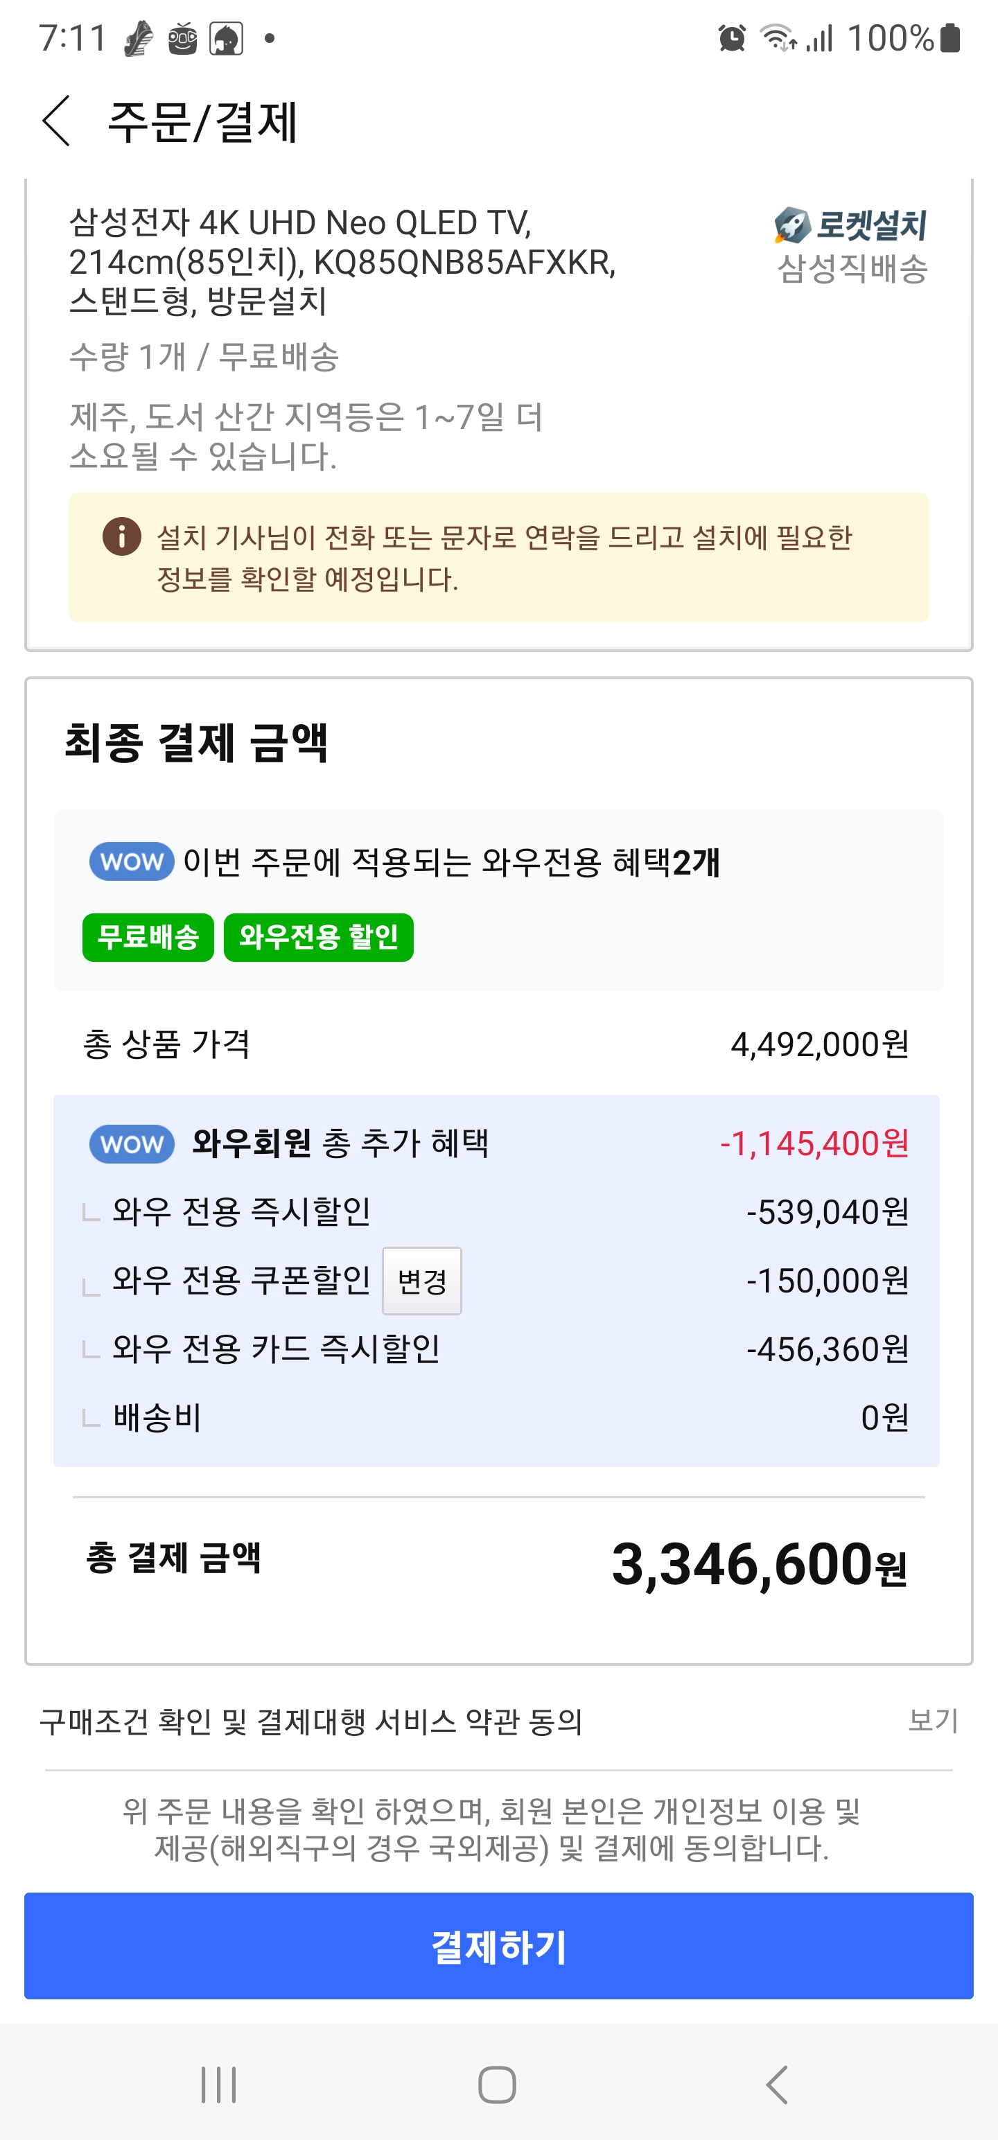Tap the 와우 전용 카드 즉시할인 row

click(276, 1349)
